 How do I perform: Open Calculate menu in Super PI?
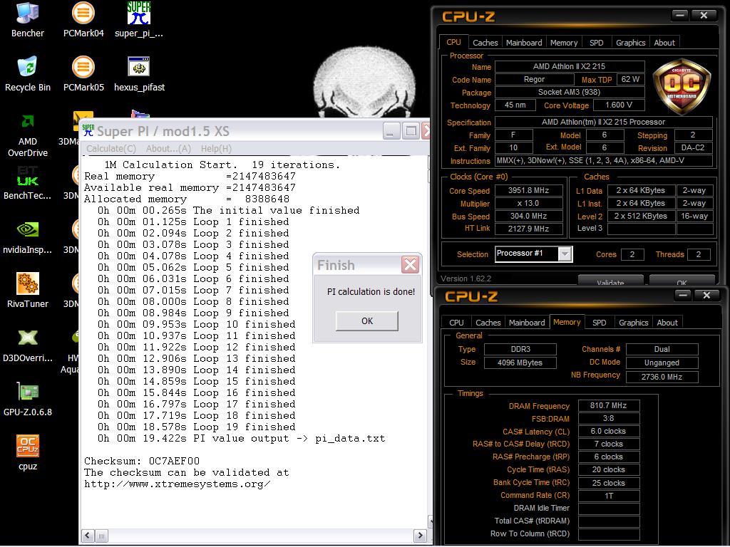click(x=111, y=149)
